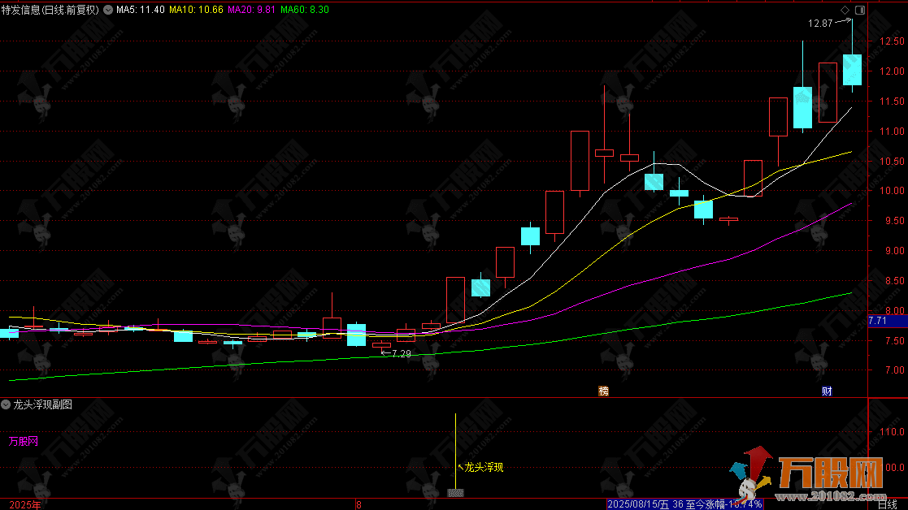Click the 特发信息(日线.前复权) chart title
This screenshot has height=510, width=908.
pos(50,10)
